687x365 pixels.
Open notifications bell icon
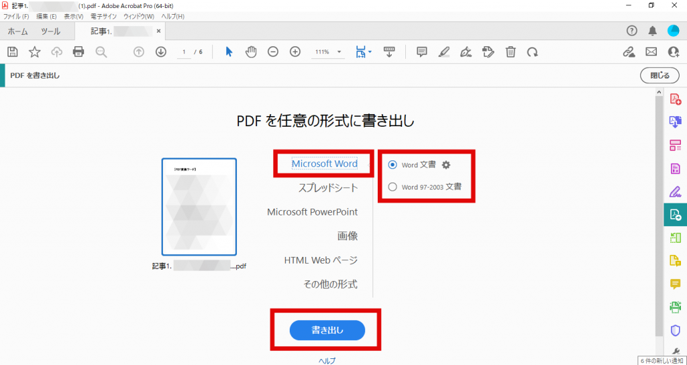(x=652, y=31)
